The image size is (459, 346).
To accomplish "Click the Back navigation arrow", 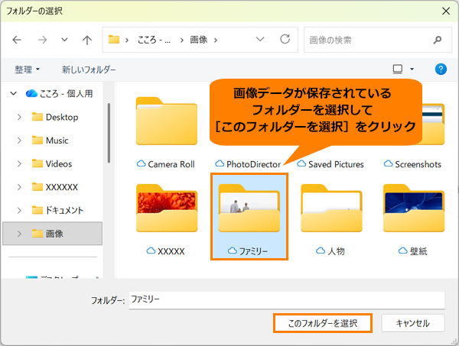I will coord(18,39).
